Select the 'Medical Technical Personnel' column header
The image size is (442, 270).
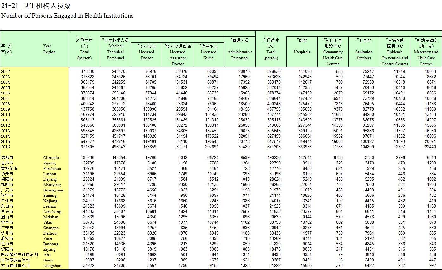pos(115,52)
